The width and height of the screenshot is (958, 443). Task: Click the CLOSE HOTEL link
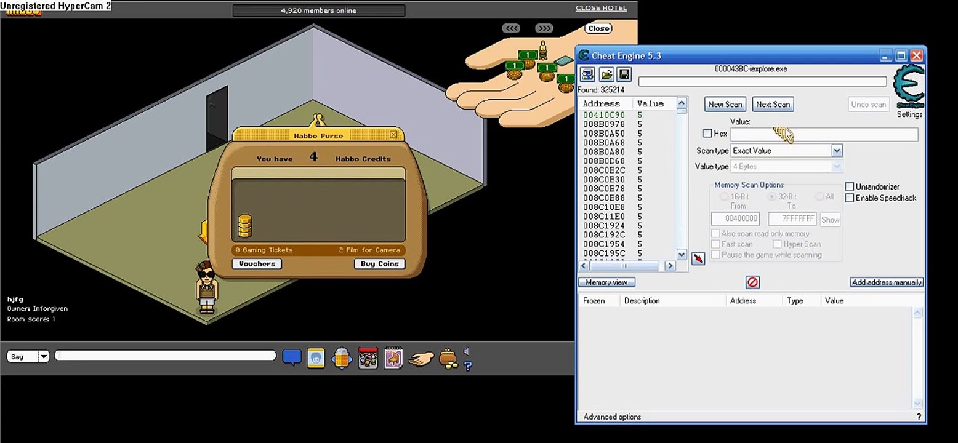pyautogui.click(x=601, y=8)
